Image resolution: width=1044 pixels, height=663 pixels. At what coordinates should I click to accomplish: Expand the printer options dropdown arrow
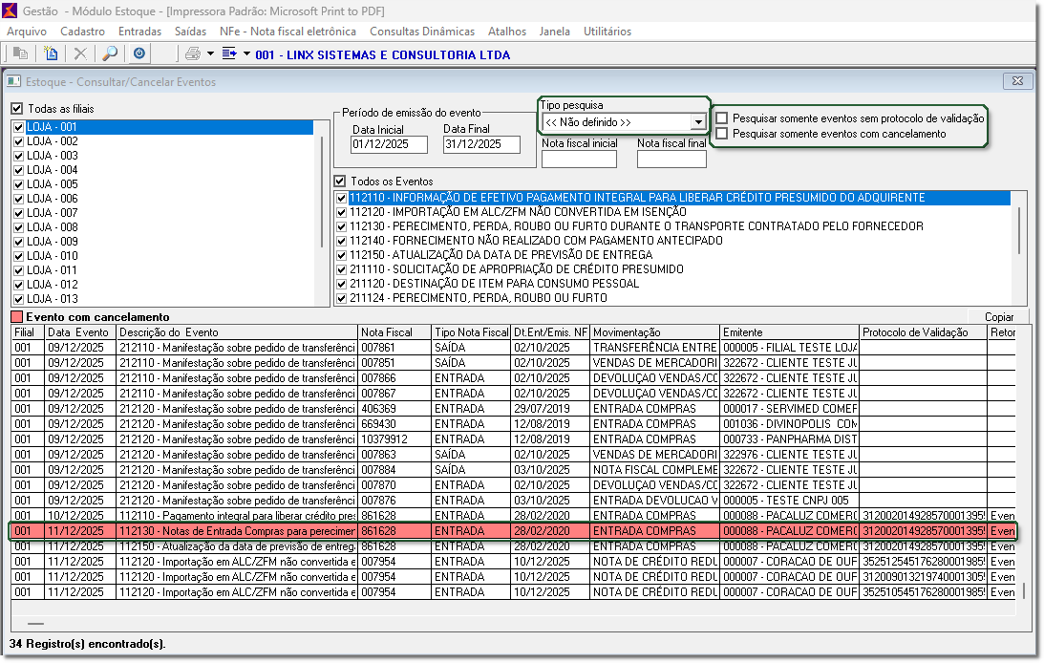(x=210, y=54)
